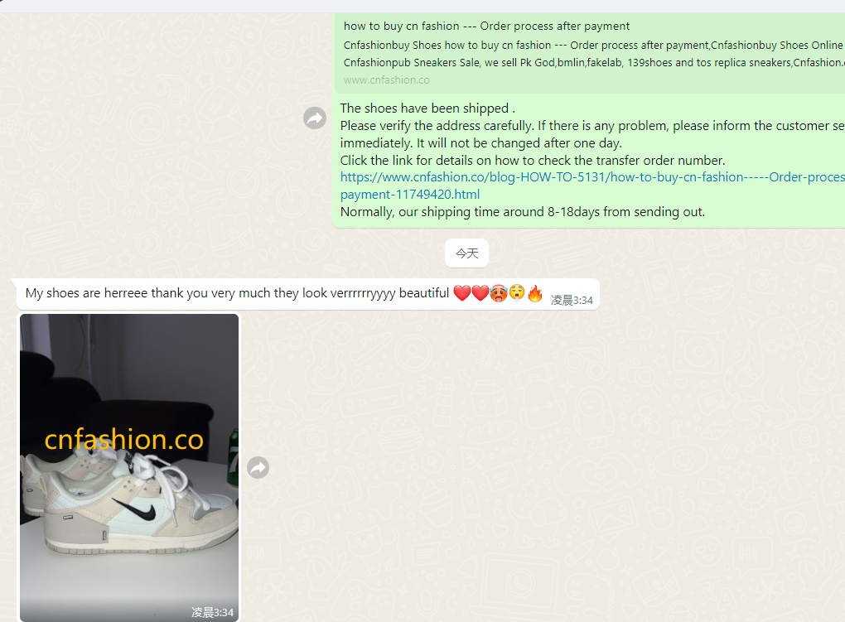Screen dimensions: 845x622
Task: Click the fire emoji in the message
Action: click(x=535, y=293)
